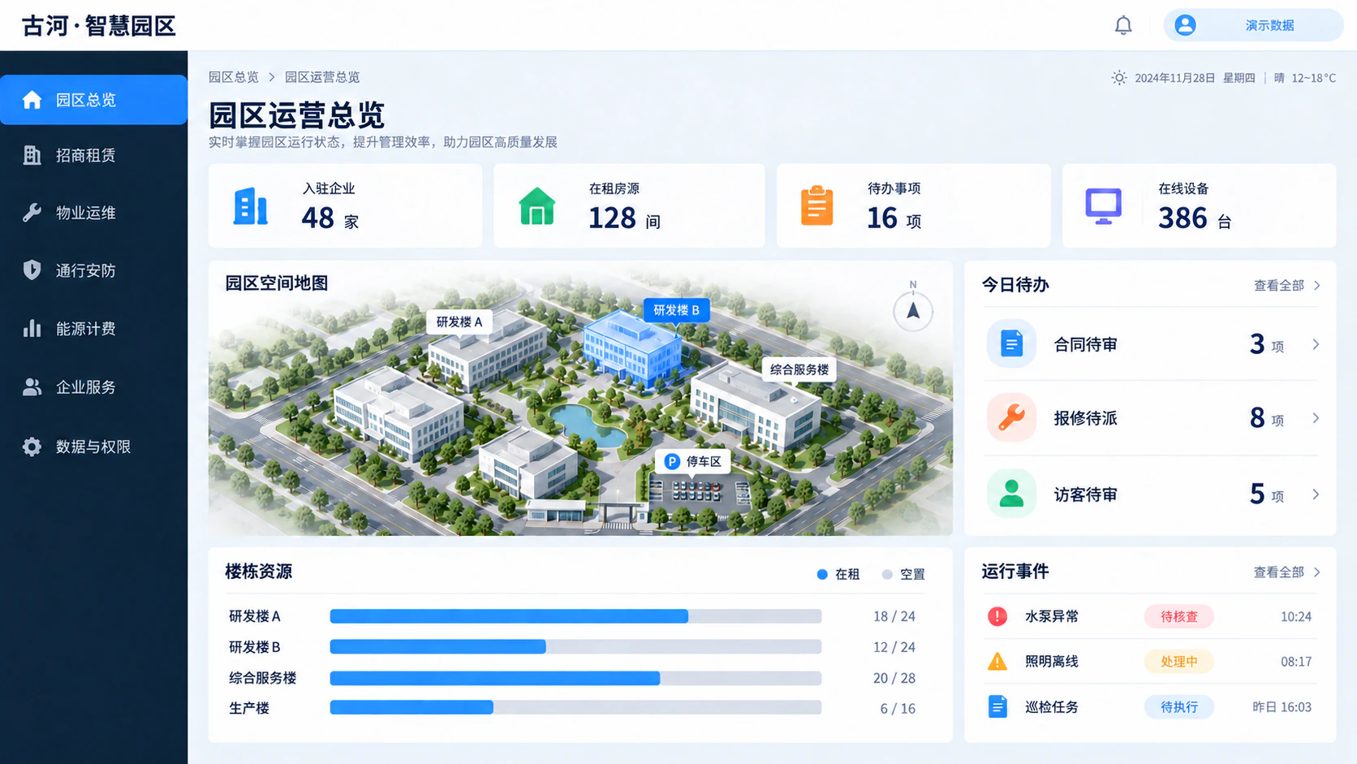The height and width of the screenshot is (764, 1357).
Task: Click the 园区总览 breadcrumb link
Action: pyautogui.click(x=233, y=77)
